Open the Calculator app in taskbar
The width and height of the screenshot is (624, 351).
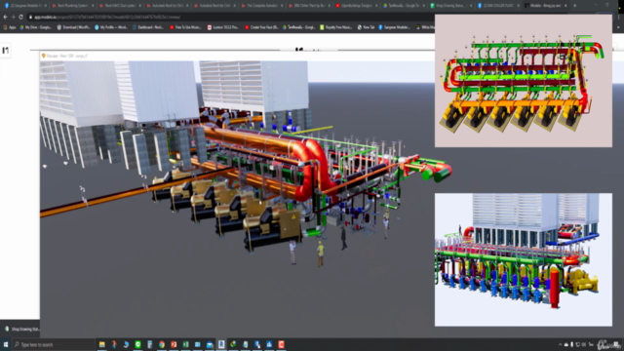pyautogui.click(x=149, y=344)
